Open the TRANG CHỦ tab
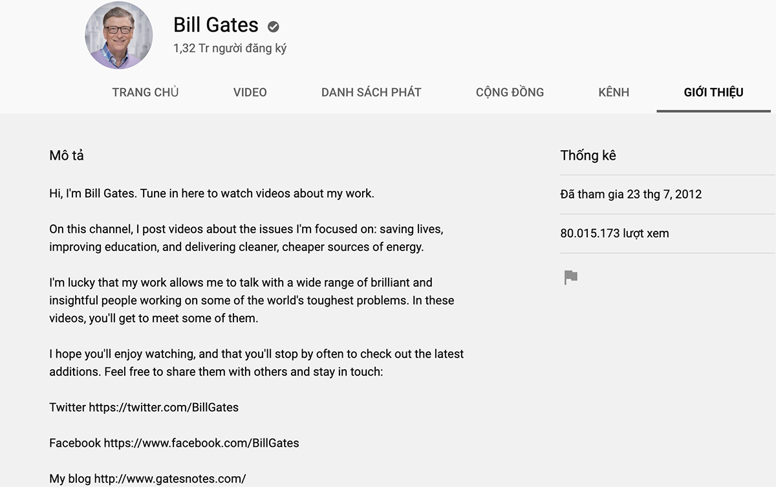Image resolution: width=776 pixels, height=487 pixels. [x=145, y=92]
